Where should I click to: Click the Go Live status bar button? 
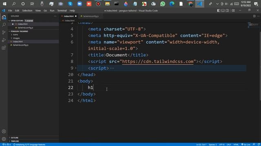(246, 144)
